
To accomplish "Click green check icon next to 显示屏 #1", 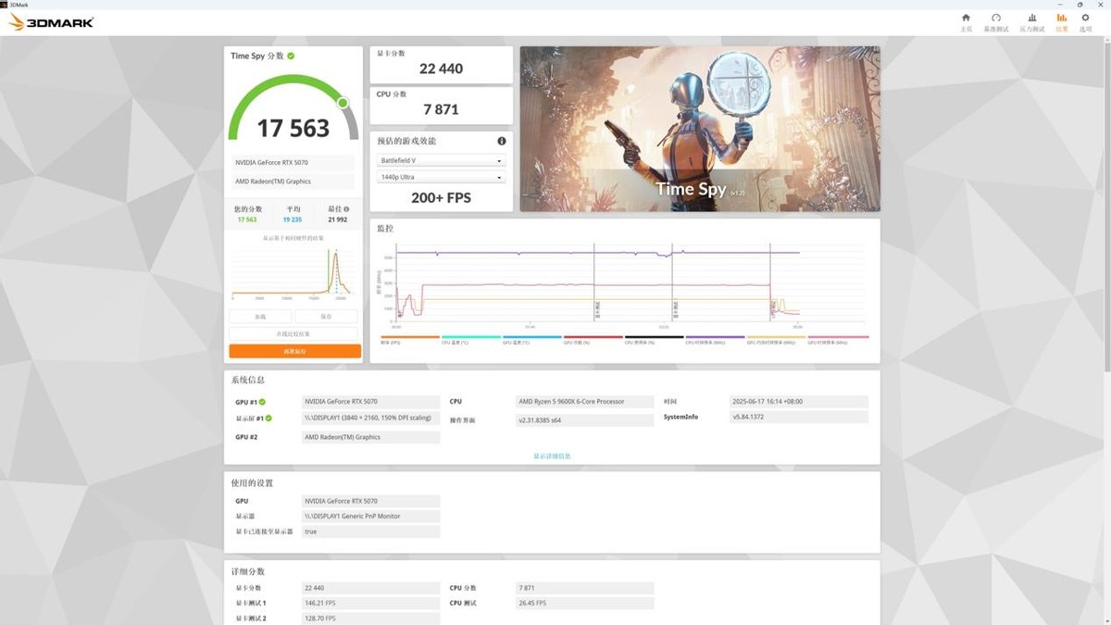I will (x=268, y=419).
